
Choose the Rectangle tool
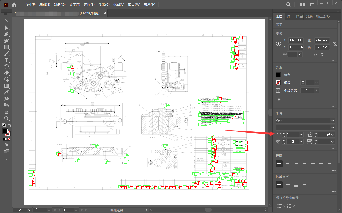(x=7, y=47)
